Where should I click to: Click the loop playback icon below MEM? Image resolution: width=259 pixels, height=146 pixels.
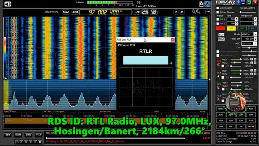[x=17, y=142]
